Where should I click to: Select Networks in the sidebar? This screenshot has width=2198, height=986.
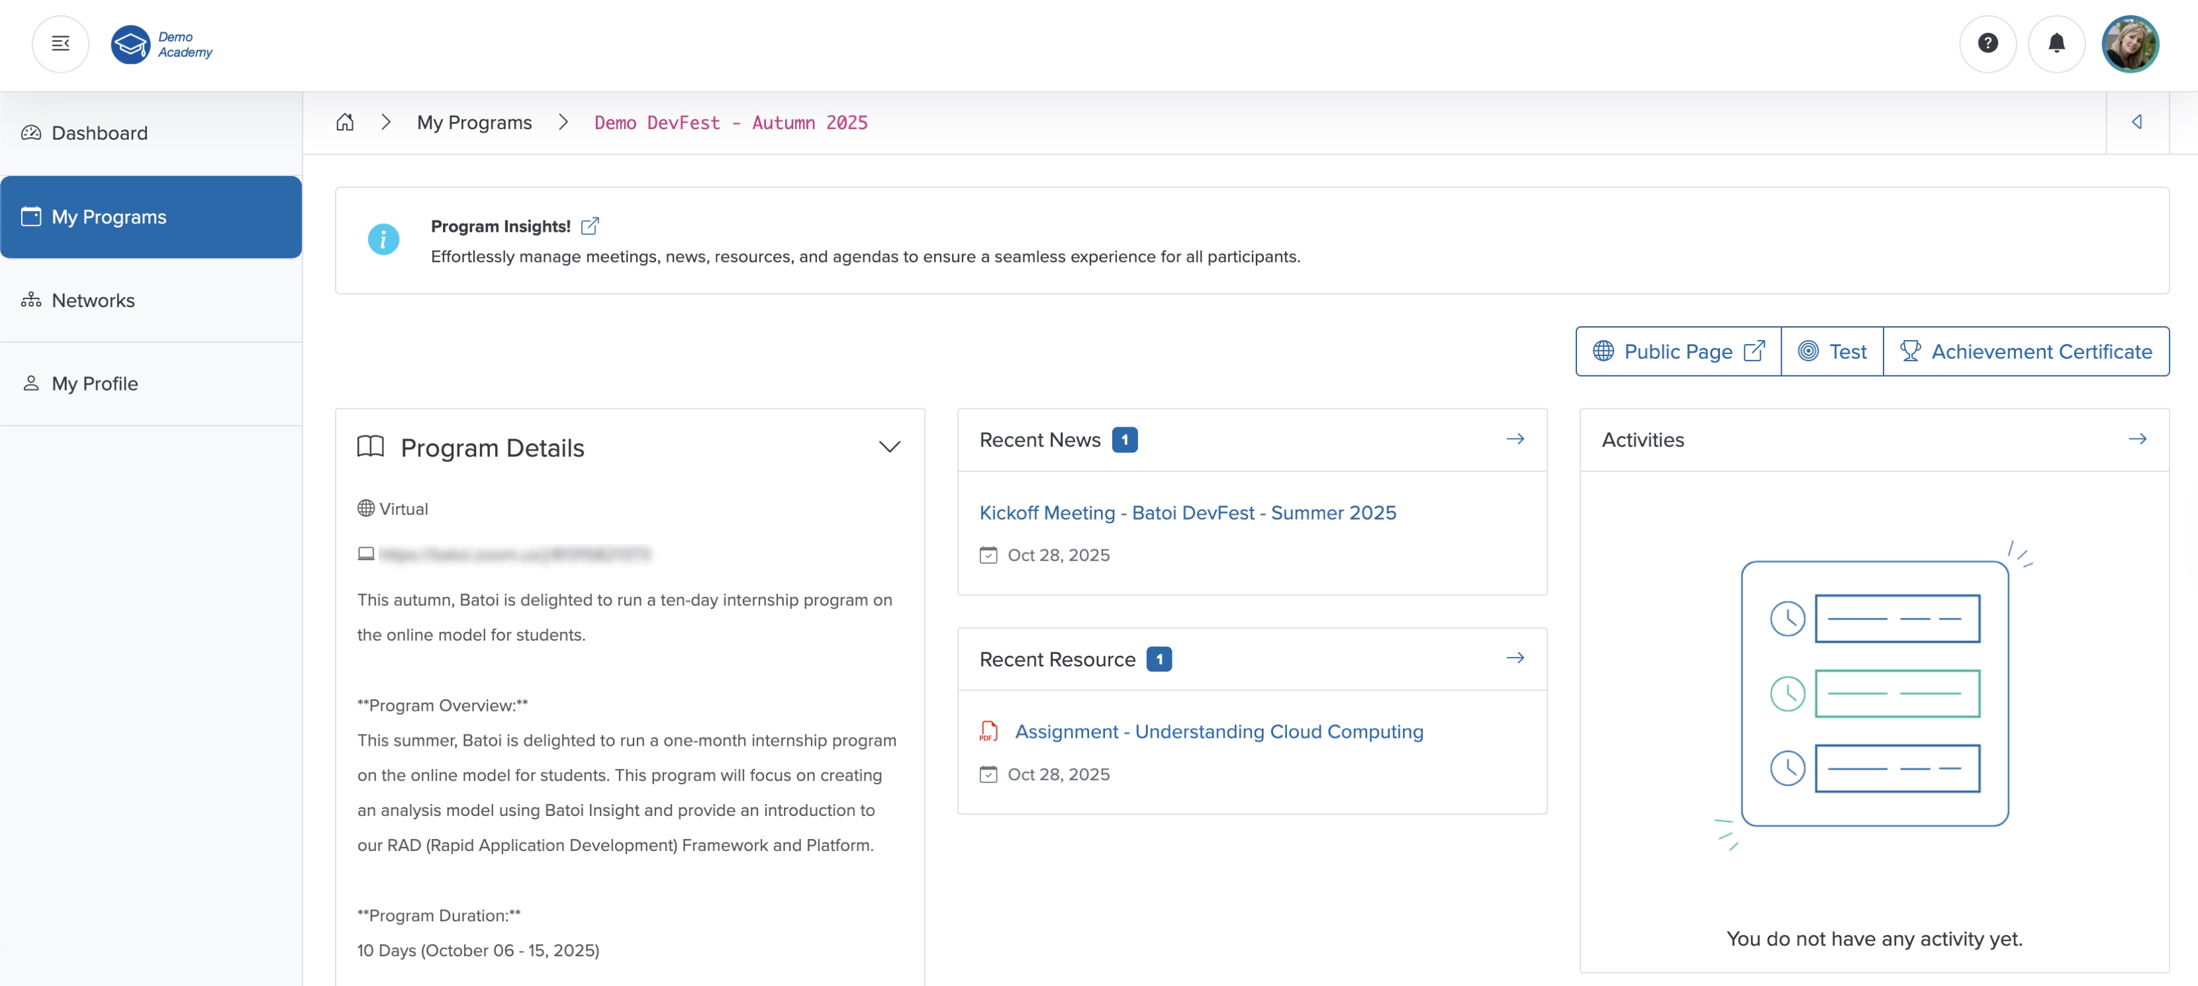[94, 299]
